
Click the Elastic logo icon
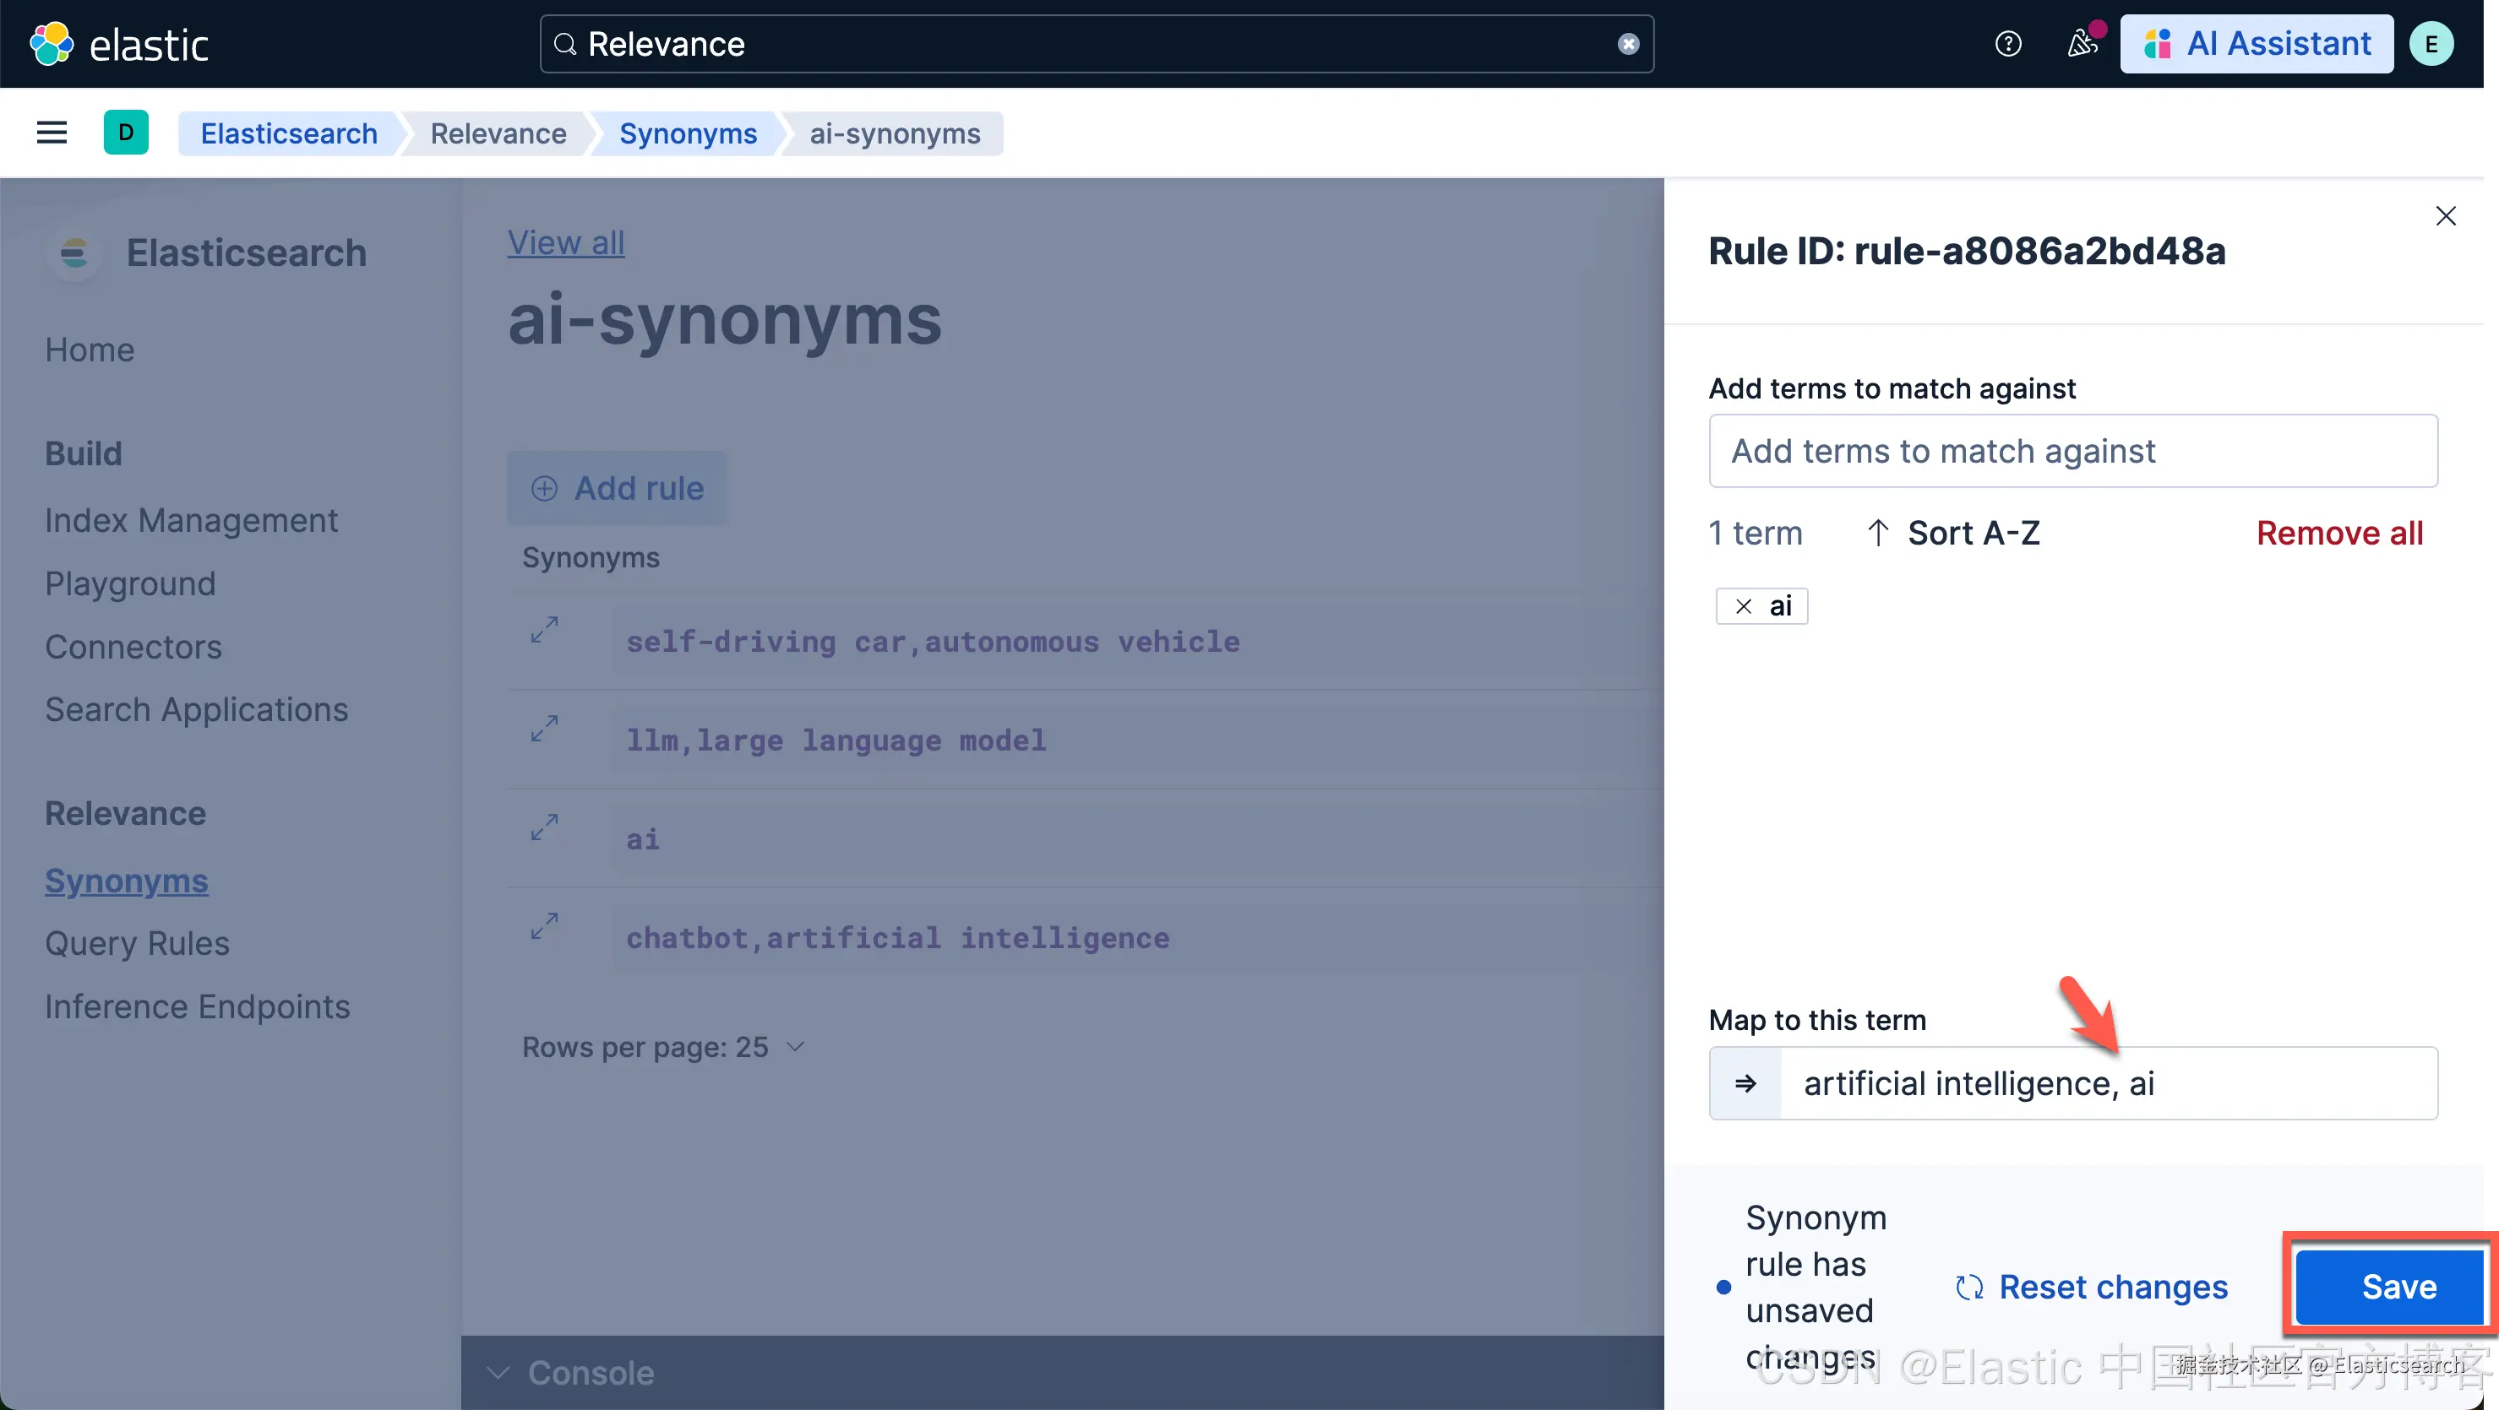[x=52, y=44]
